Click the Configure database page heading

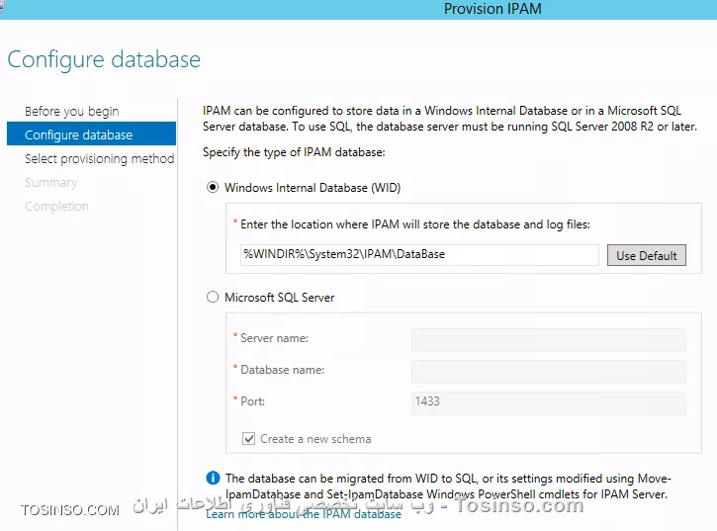pyautogui.click(x=104, y=59)
